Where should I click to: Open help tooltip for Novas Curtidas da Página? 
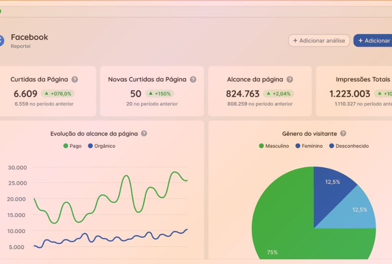click(x=193, y=79)
